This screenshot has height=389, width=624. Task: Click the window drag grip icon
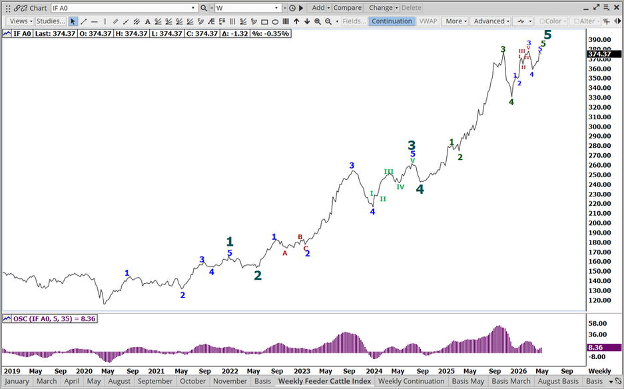point(7,8)
